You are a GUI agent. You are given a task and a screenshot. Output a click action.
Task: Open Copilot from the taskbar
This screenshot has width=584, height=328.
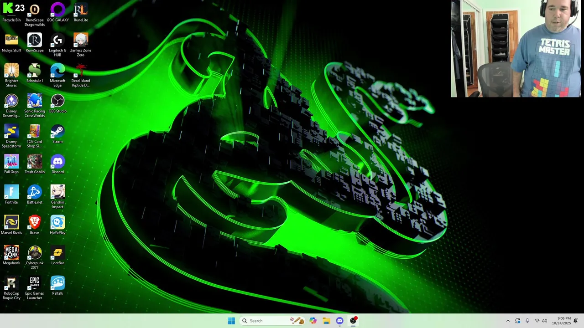click(x=313, y=321)
